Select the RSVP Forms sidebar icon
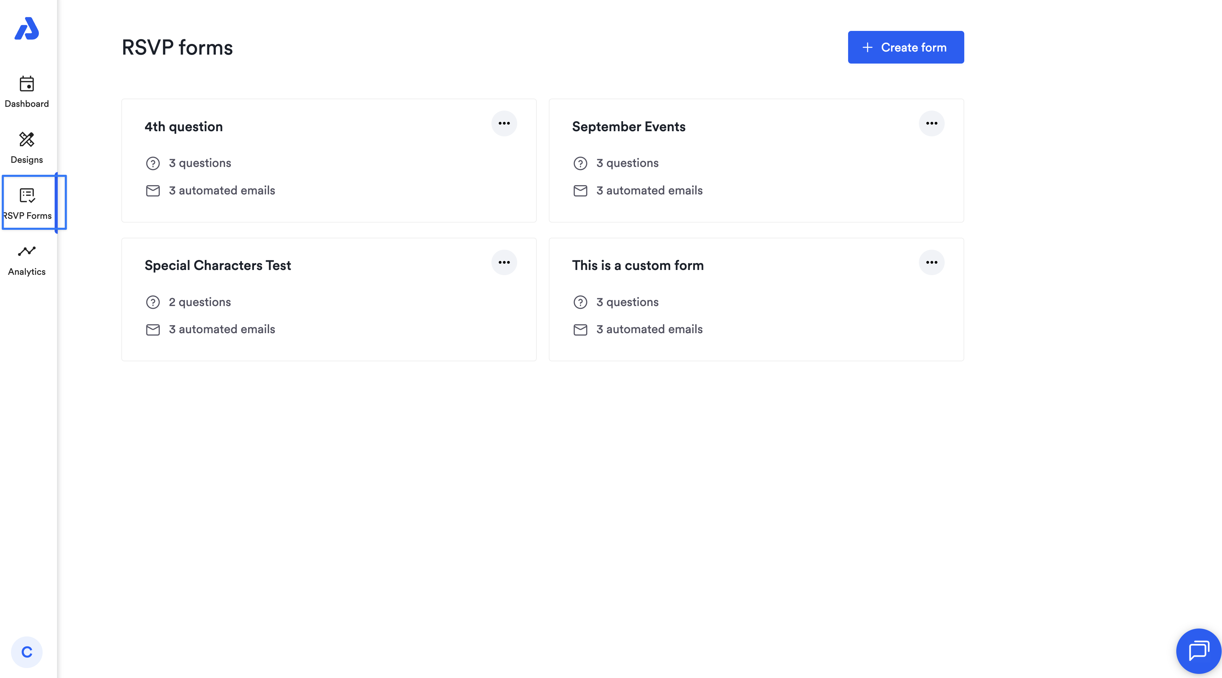Image resolution: width=1222 pixels, height=678 pixels. (26, 195)
